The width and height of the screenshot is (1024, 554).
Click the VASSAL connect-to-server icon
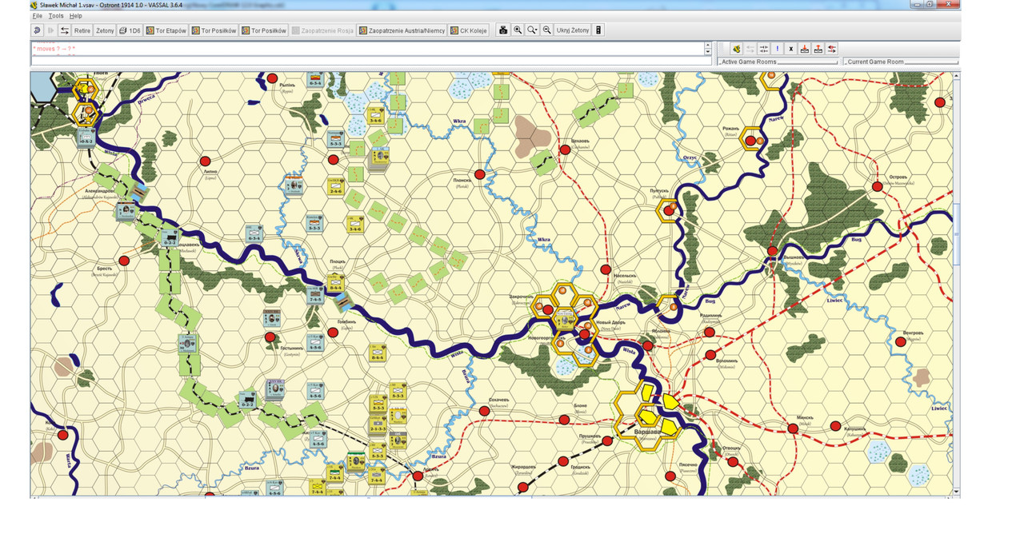[737, 49]
